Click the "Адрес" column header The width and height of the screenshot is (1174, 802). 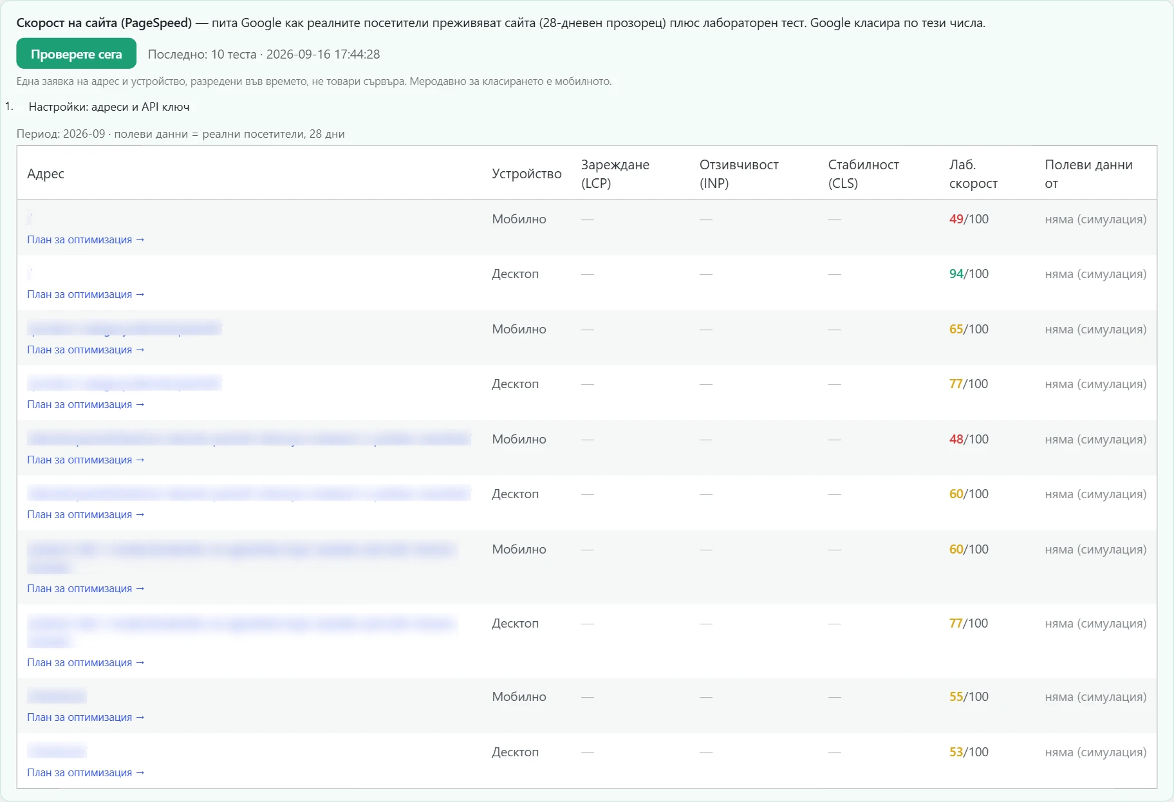coord(46,174)
